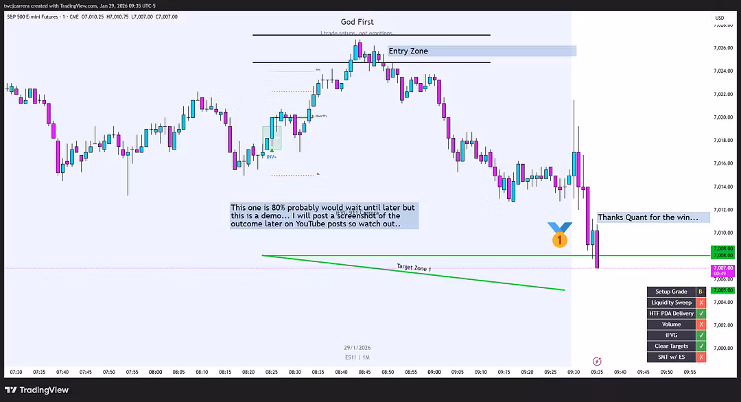Select the light blue Entry Zone highlight bar
Screen dimensions: 741x402
[x=482, y=51]
